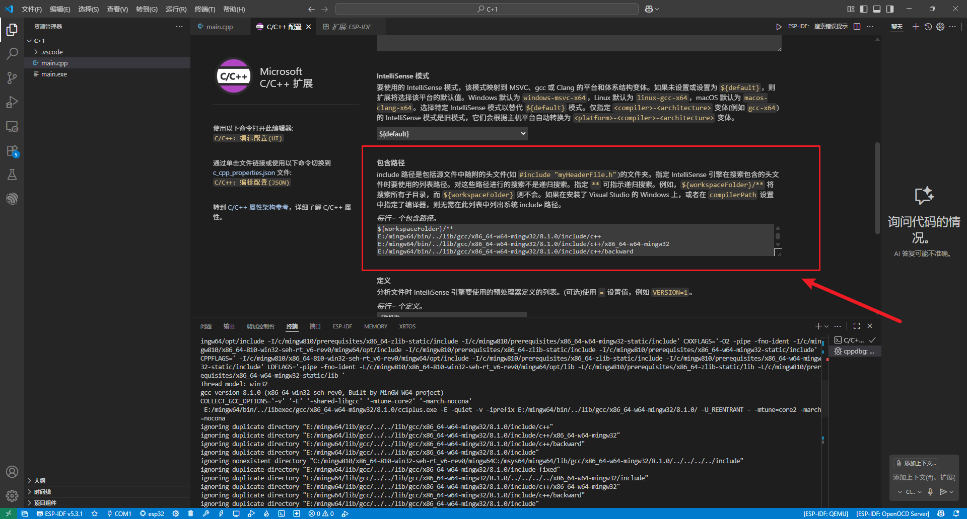Switch to the main.cpp editor tab
This screenshot has height=519, width=967.
point(220,27)
